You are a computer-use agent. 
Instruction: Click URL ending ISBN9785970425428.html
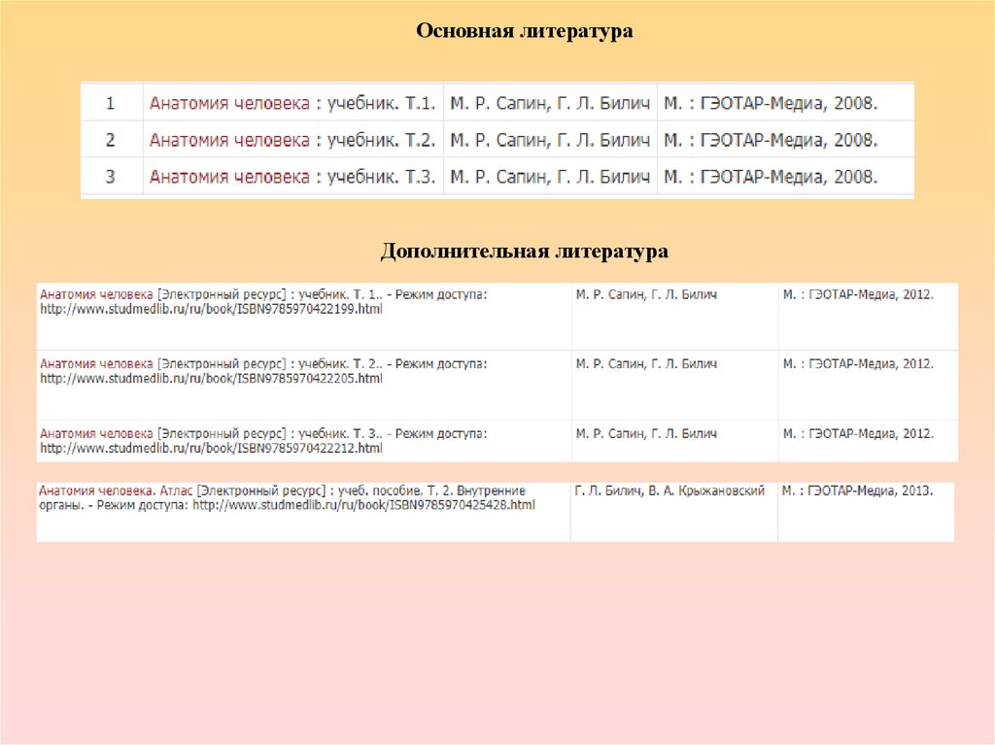click(363, 506)
